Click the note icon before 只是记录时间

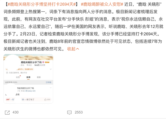point(7,73)
